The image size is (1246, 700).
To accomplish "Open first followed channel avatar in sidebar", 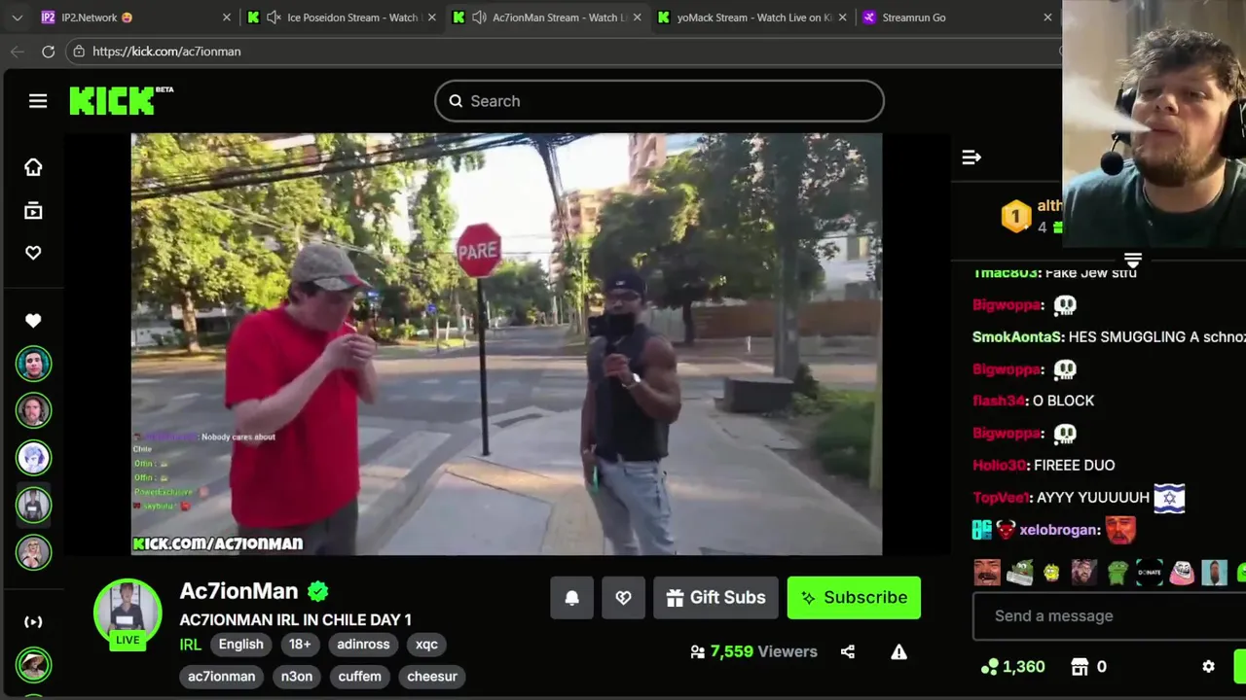I will click(33, 364).
